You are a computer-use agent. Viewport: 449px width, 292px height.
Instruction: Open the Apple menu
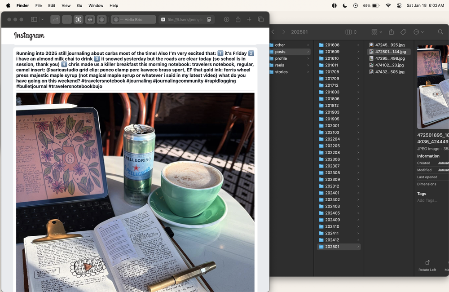8,5
